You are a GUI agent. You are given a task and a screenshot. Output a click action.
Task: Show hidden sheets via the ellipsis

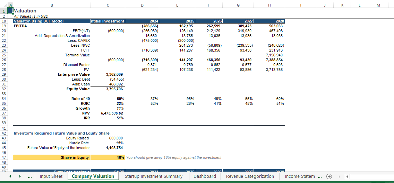pos(30,176)
